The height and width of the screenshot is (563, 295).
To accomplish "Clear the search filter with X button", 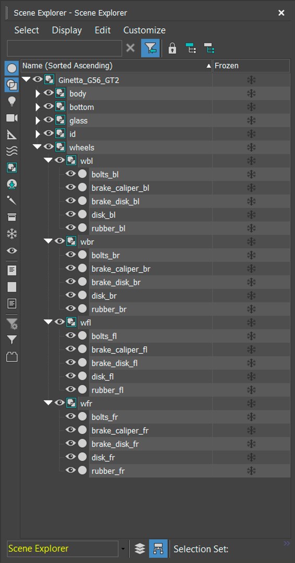I will [x=131, y=48].
